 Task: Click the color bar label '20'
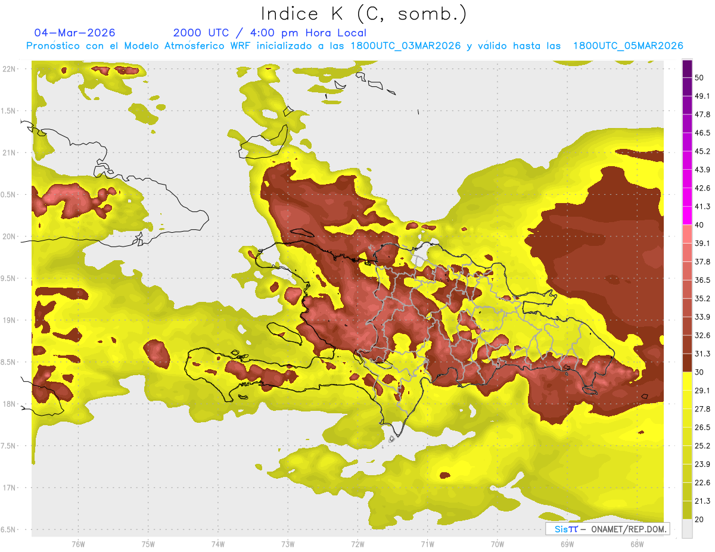coord(700,519)
